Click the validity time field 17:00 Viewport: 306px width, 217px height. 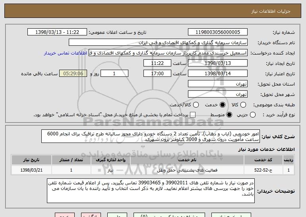157,74
